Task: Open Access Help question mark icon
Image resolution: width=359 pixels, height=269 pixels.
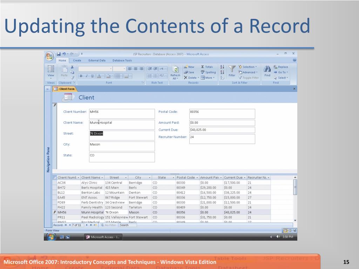Action: coord(294,60)
